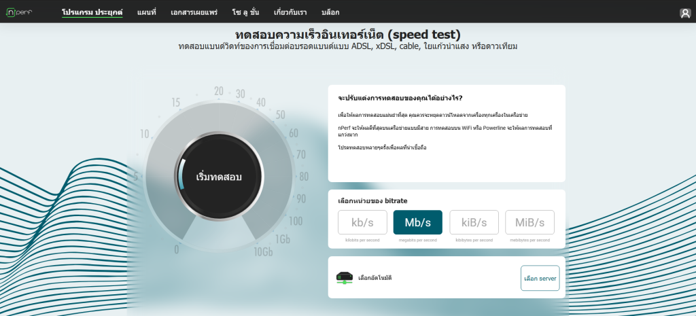Viewport: 696px width, 316px height.
Task: Switch the bitrate unit to kiB/s
Action: 474,222
